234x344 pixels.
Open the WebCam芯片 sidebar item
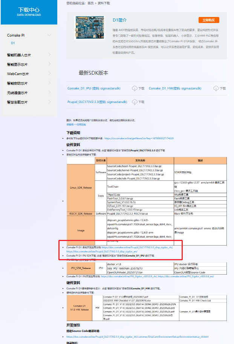pyautogui.click(x=18, y=74)
